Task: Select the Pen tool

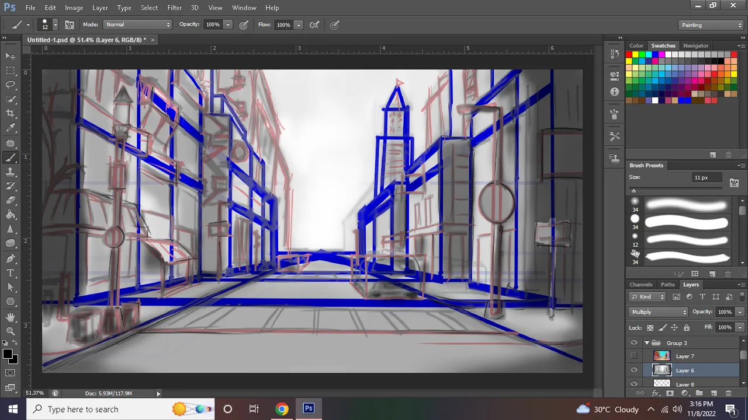Action: click(x=11, y=258)
